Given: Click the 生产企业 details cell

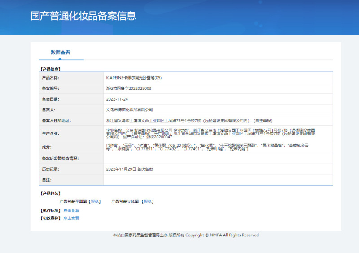Looking at the screenshot, I should [211, 133].
